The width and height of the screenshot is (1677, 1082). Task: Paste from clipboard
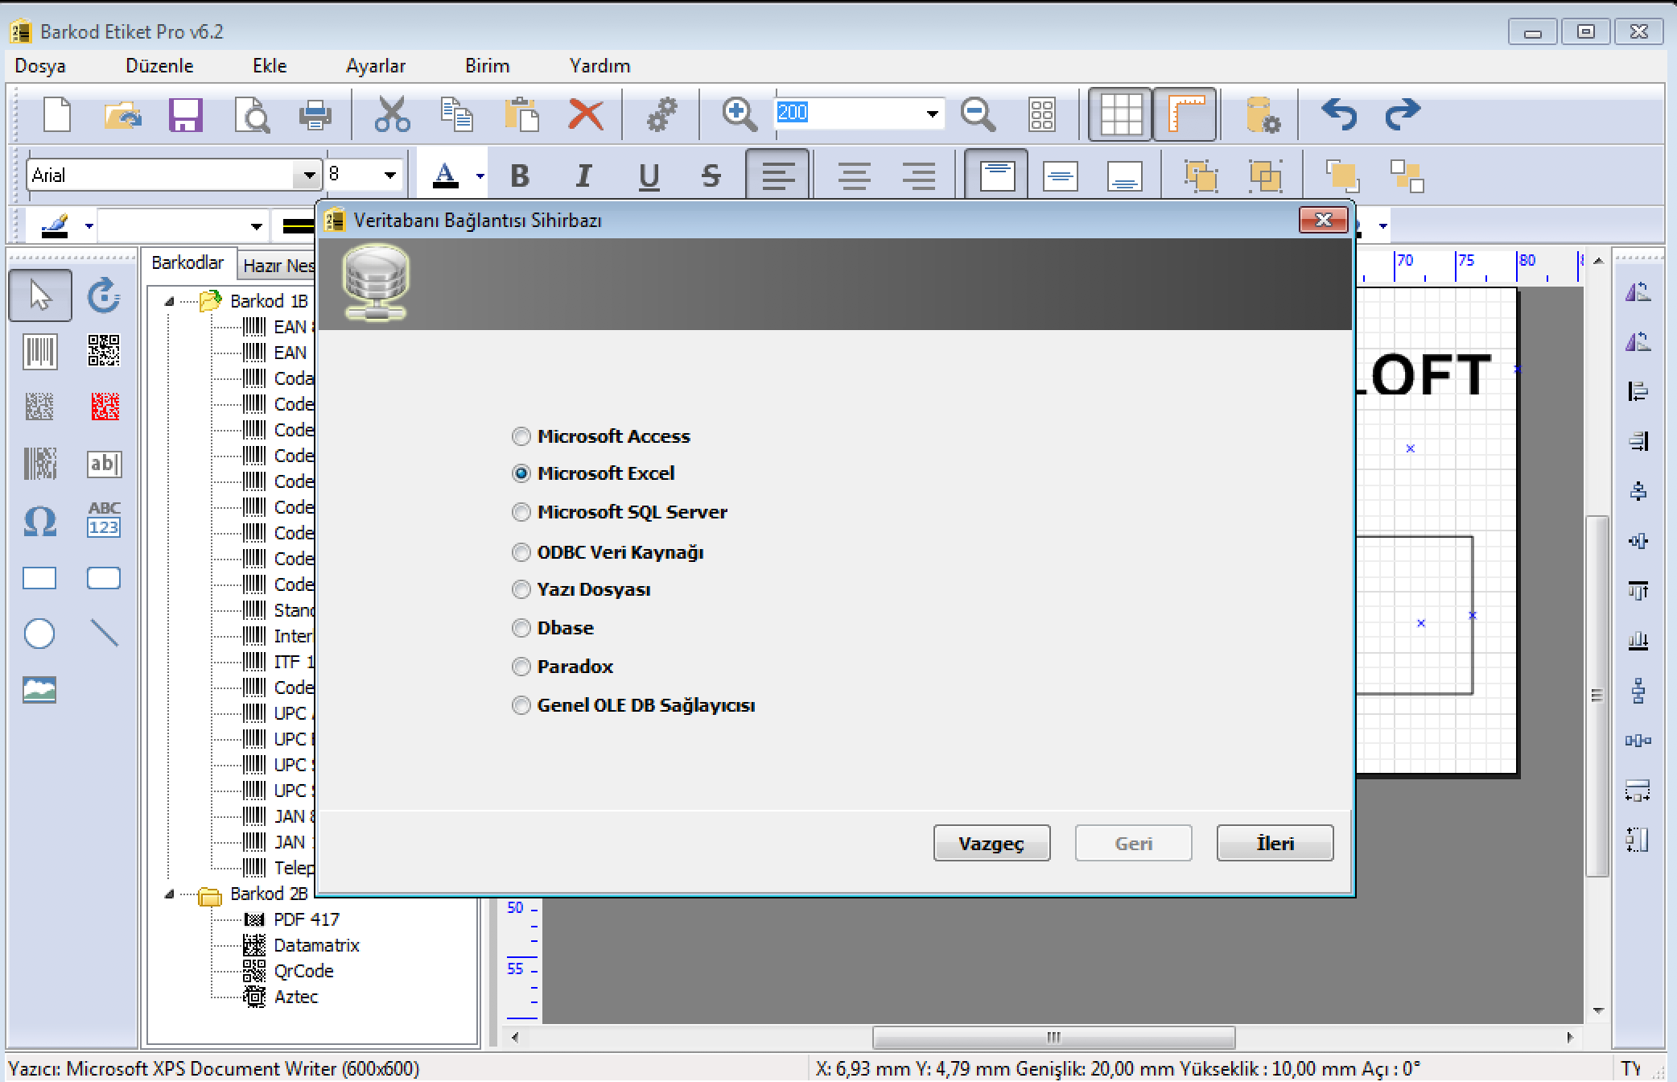click(521, 114)
